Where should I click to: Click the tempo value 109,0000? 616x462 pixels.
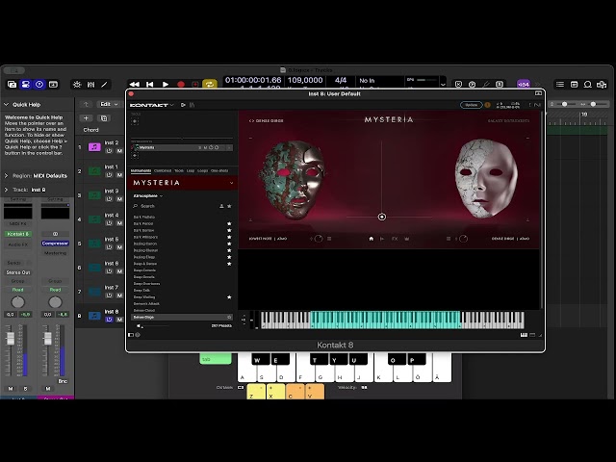(x=305, y=80)
